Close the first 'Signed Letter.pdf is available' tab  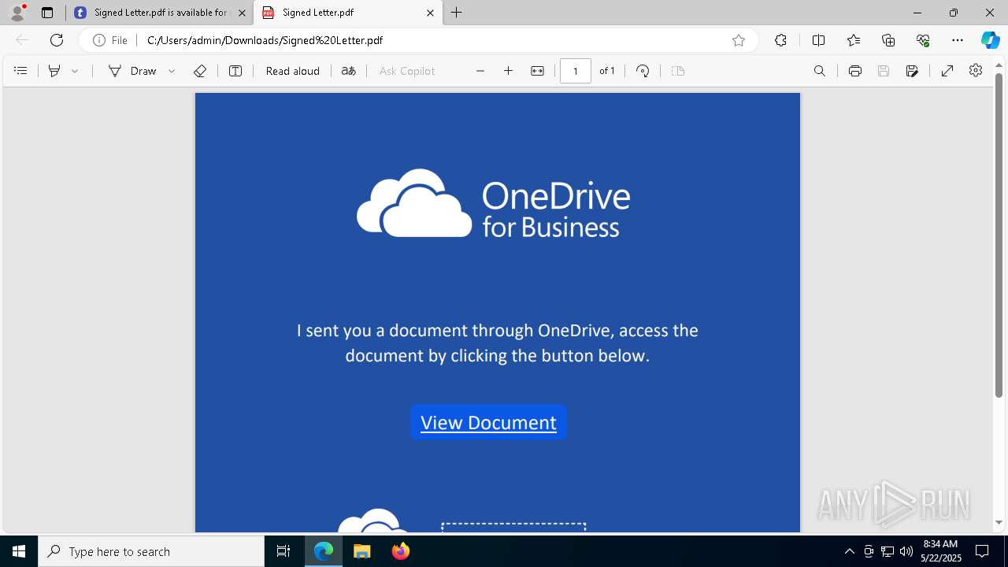(242, 13)
